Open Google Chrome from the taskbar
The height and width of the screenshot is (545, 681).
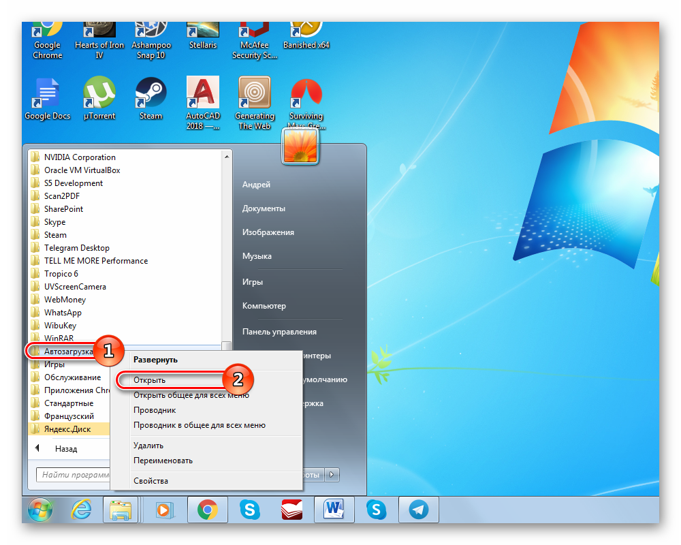coord(207,510)
